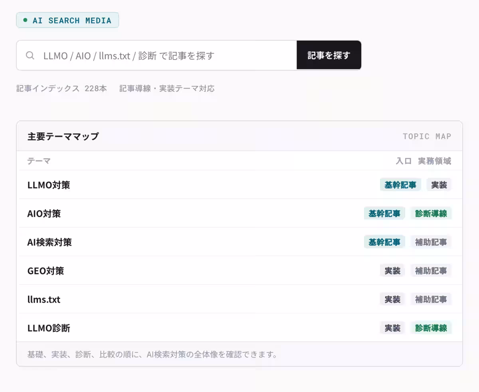Click 実装 tag in llms.txt row

[392, 299]
